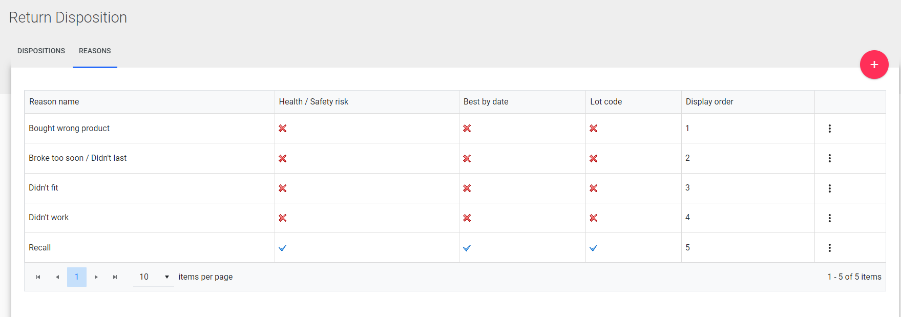Select the Reasons tab
Screen dimensions: 901x317
tap(95, 51)
